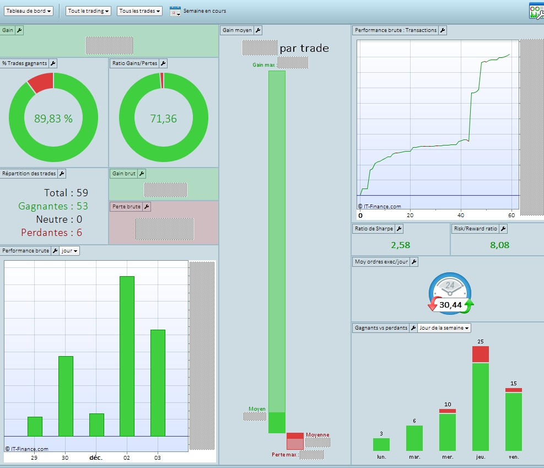Open the Jour de la semaine dropdown
544x468 pixels.
coord(444,328)
